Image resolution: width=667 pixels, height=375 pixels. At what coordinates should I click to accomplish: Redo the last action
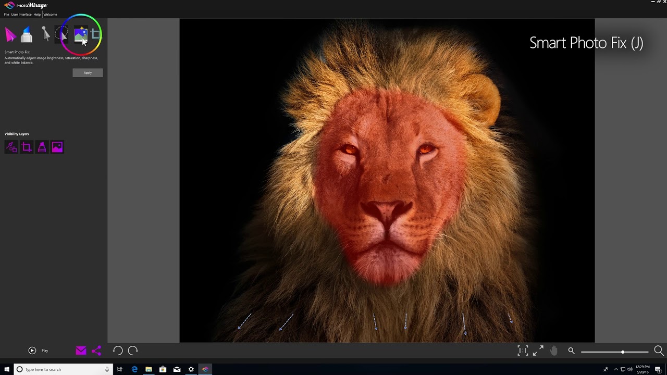133,351
